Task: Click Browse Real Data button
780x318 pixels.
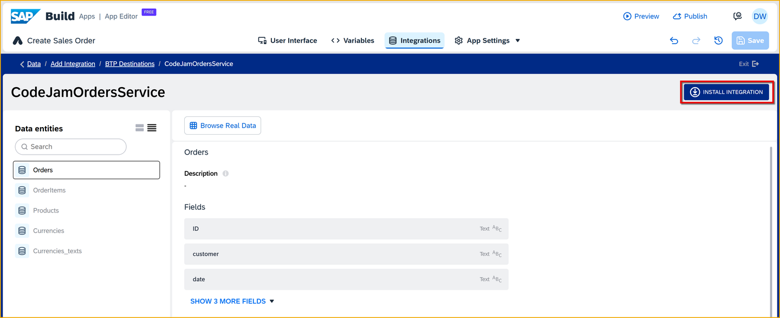Action: (223, 125)
